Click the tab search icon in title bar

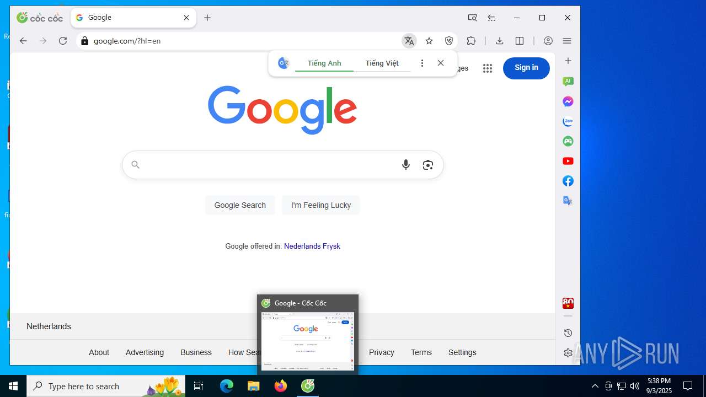pyautogui.click(x=473, y=18)
